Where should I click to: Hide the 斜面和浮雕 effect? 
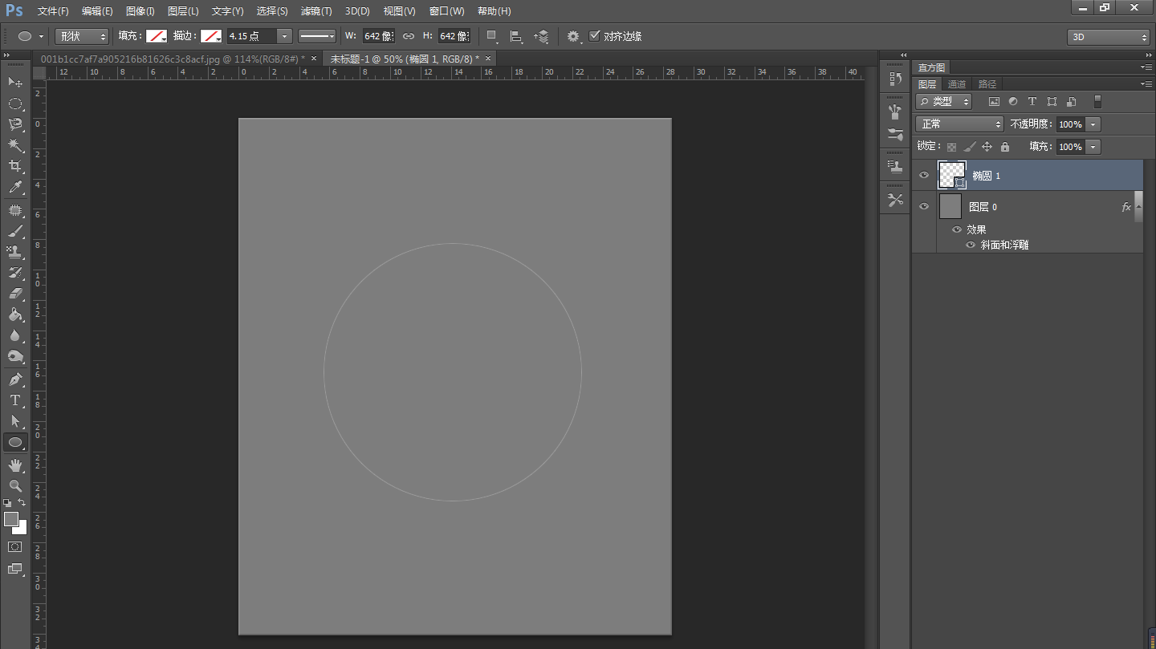coord(971,245)
